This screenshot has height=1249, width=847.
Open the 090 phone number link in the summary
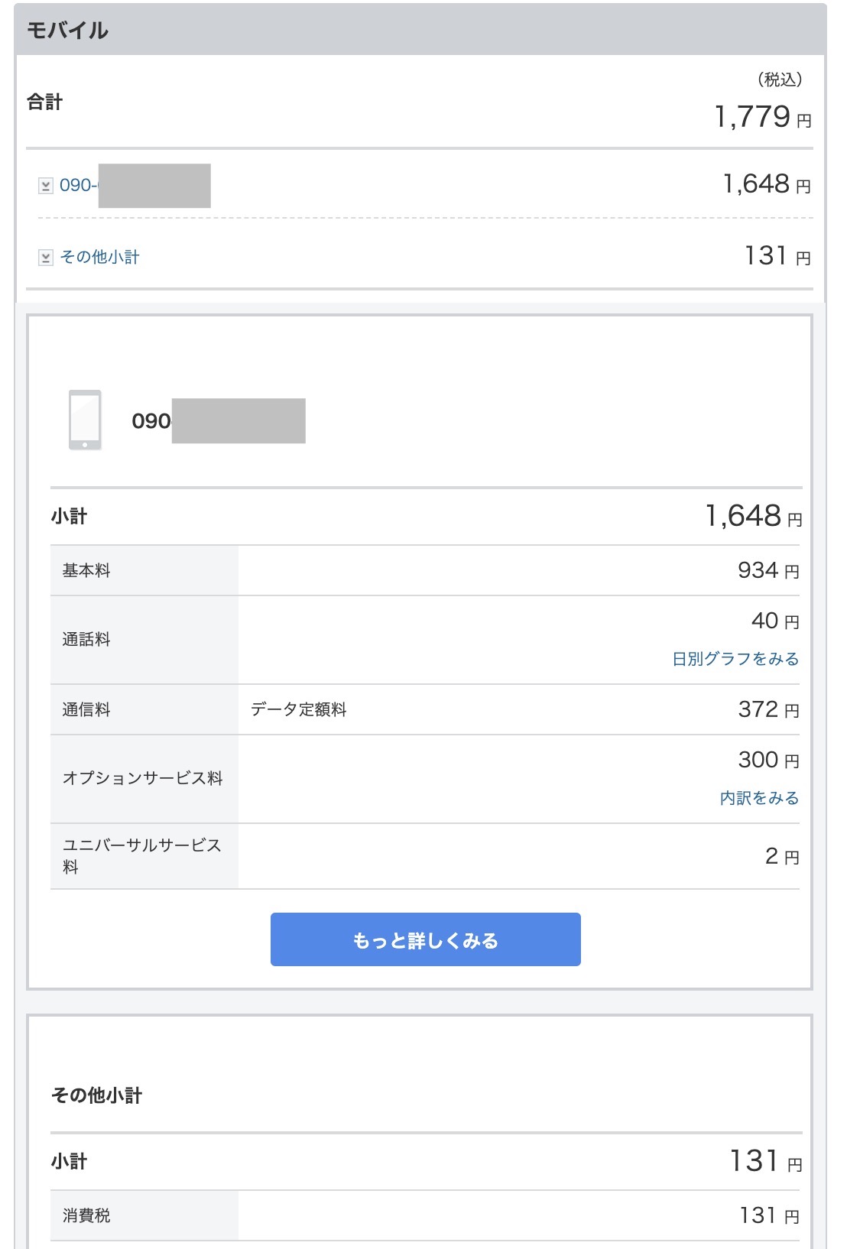point(77,186)
